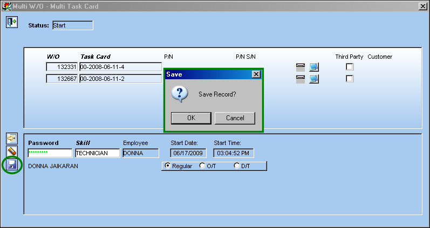Click the app icon in the title bar
This screenshot has width=430, height=228.
point(6,6)
